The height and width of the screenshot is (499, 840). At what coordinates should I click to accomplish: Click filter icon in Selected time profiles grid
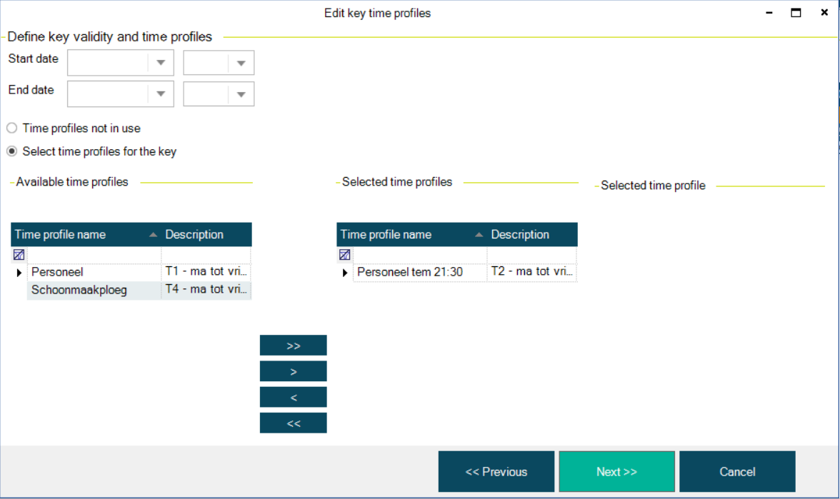coord(344,255)
